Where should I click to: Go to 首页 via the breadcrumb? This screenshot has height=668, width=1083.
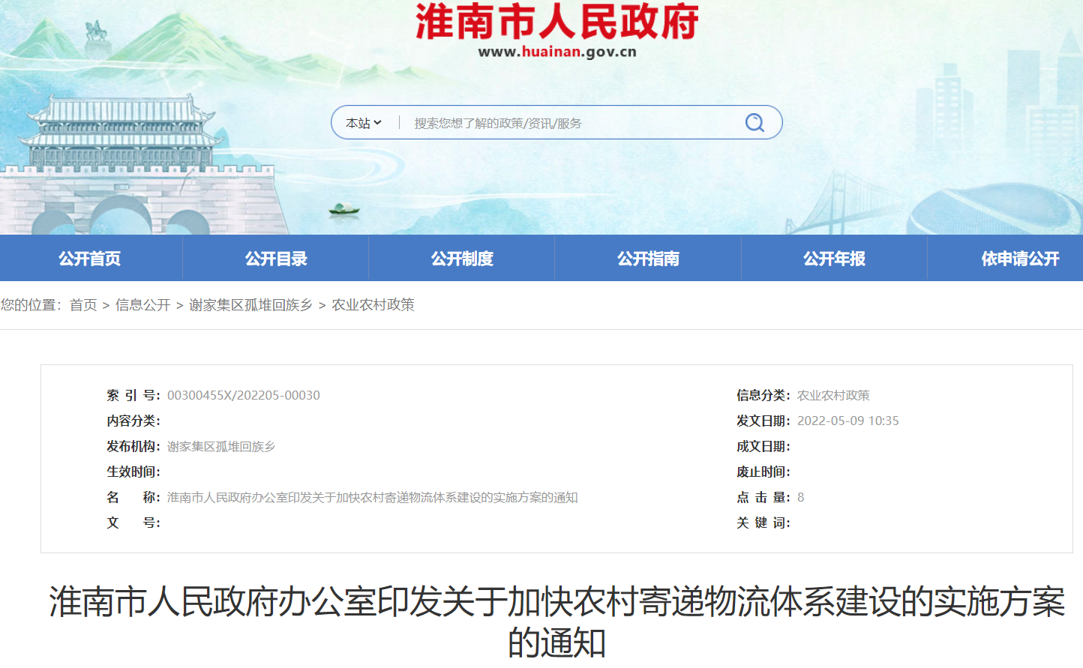[82, 304]
